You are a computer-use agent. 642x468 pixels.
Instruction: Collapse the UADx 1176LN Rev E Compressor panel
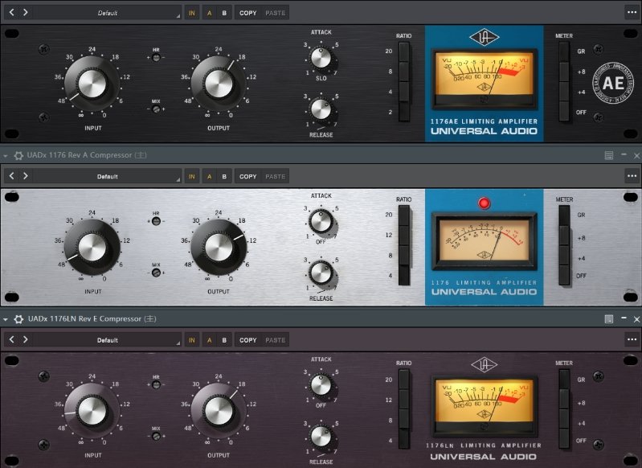(6, 318)
